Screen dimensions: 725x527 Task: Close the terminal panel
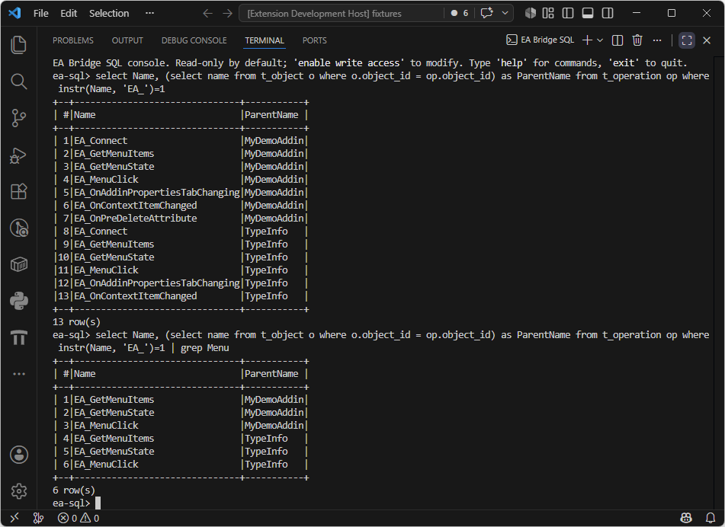point(707,40)
